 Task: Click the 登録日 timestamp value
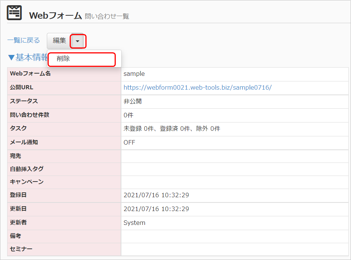click(x=156, y=195)
